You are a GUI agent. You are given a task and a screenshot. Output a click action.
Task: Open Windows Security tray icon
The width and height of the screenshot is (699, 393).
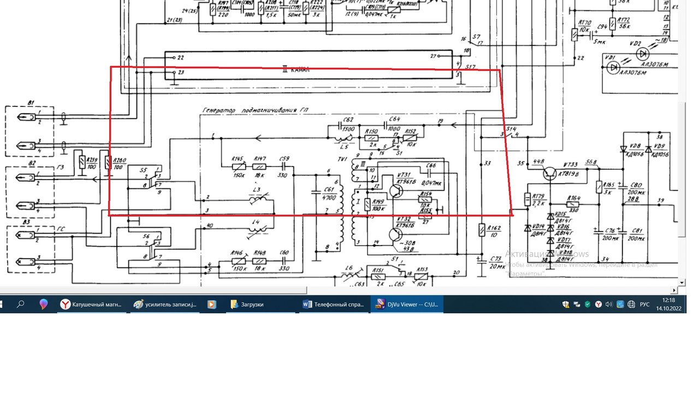click(566, 305)
